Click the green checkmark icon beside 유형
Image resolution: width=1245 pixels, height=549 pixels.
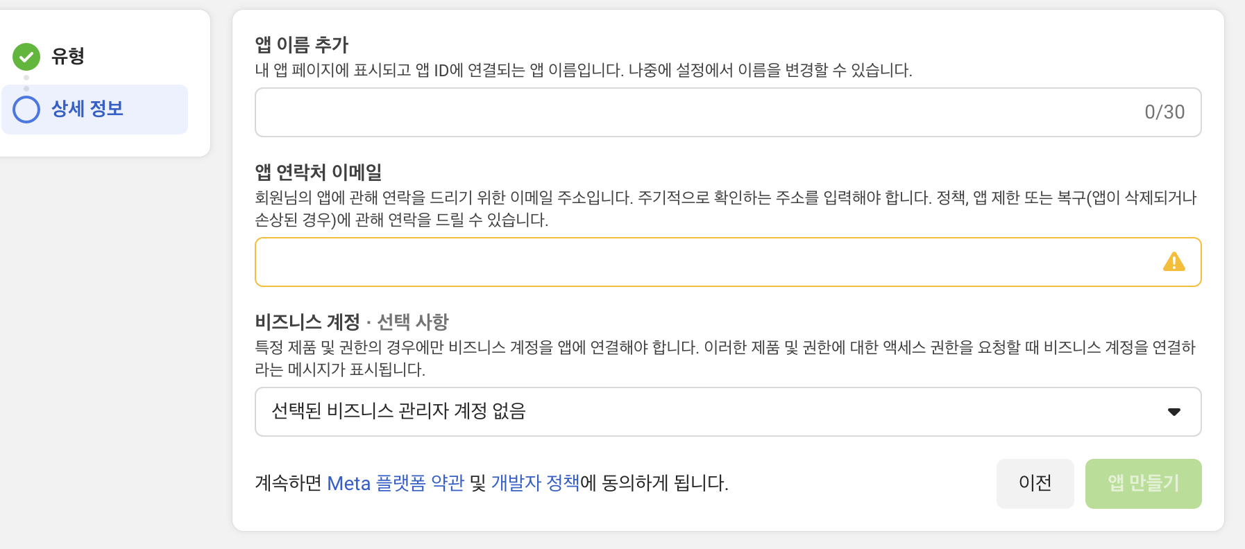tap(26, 57)
